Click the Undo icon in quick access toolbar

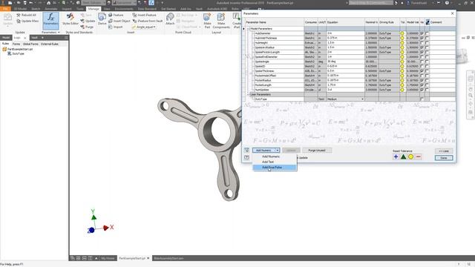click(31, 3)
